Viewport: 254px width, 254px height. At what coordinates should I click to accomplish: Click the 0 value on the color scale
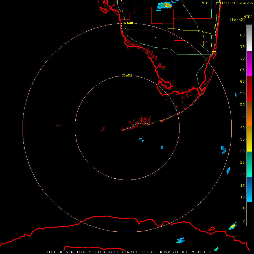[244, 220]
